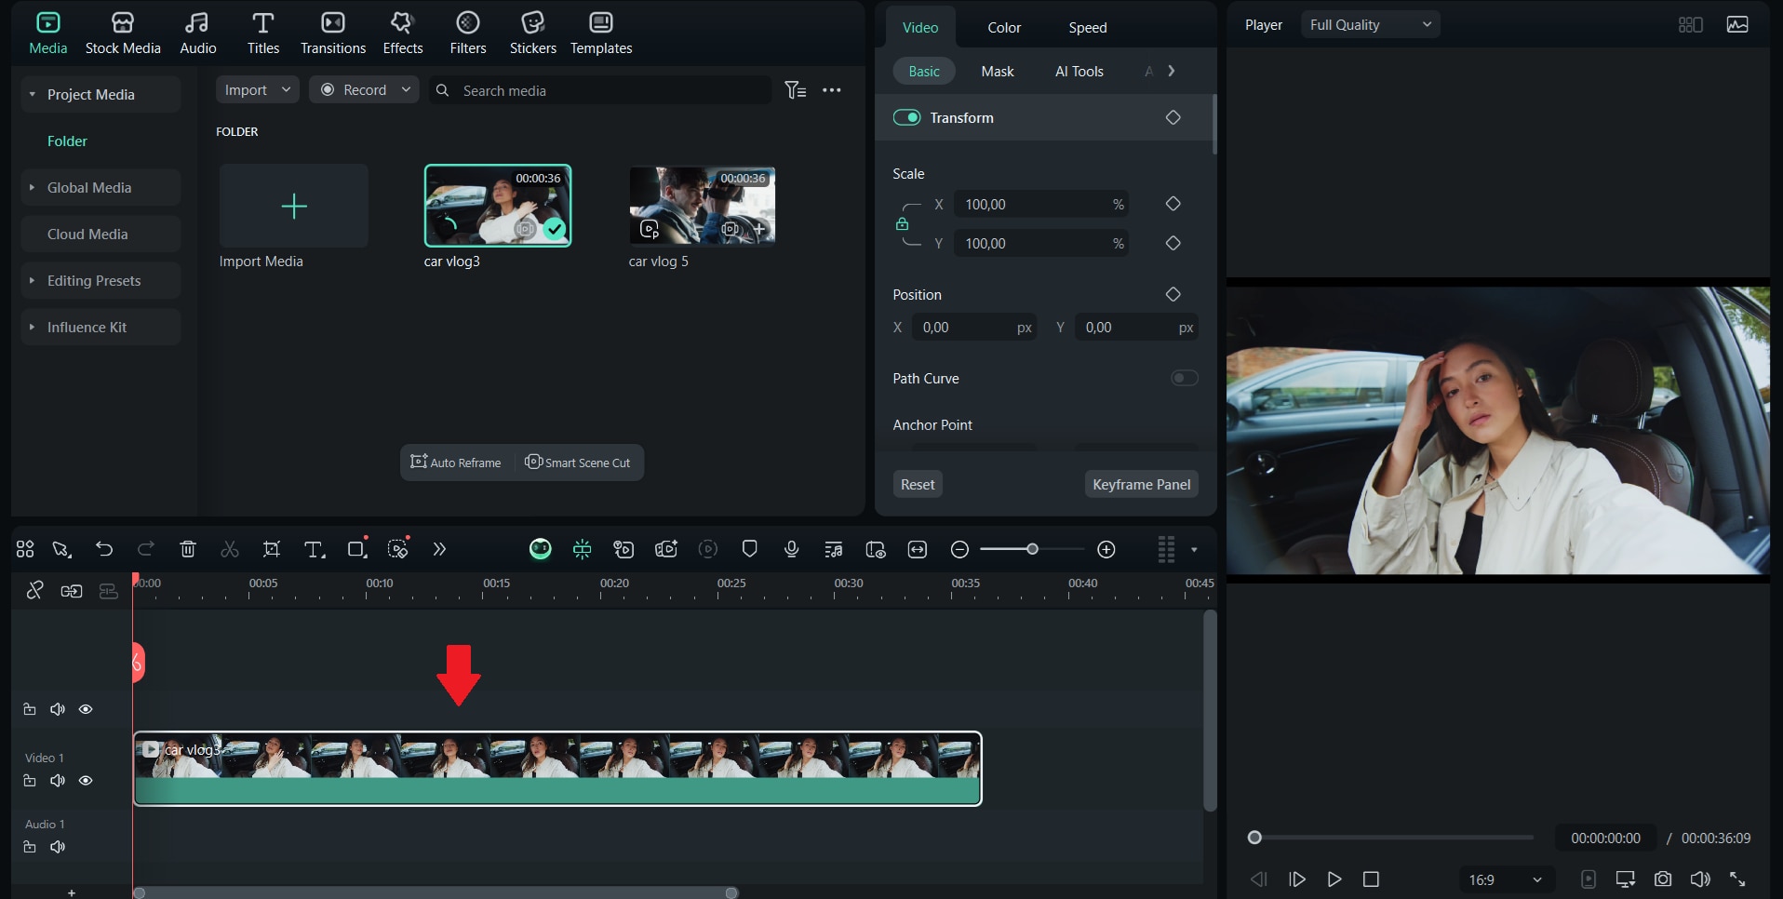The width and height of the screenshot is (1783, 899).
Task: Show more timeline tools with double chevron
Action: click(439, 549)
